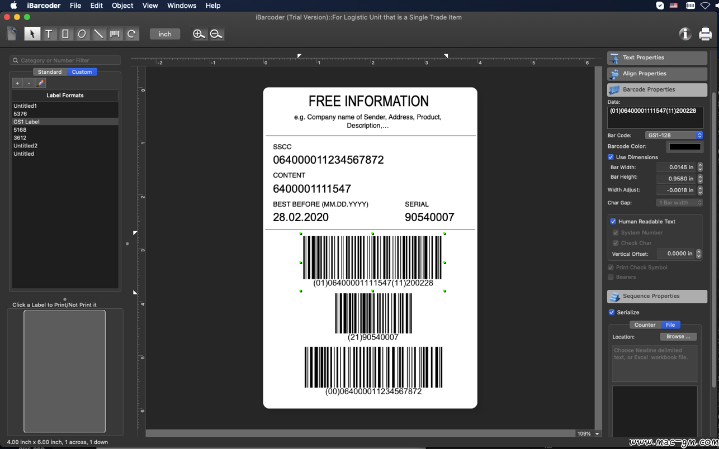Screen dimensions: 719x449
Task: Open the Info inspector icon
Action: pyautogui.click(x=685, y=34)
